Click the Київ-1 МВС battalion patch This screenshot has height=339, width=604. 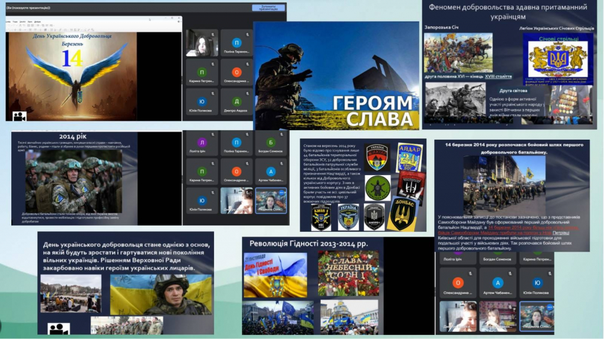point(321,218)
